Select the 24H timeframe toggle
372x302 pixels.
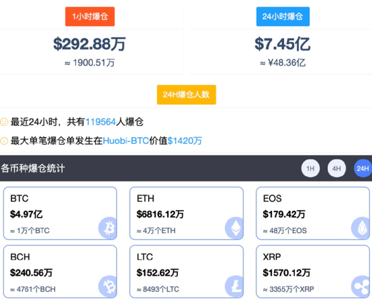click(x=363, y=168)
